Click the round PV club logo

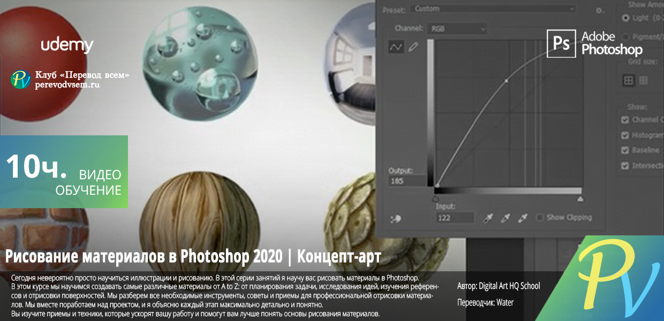coord(21,80)
